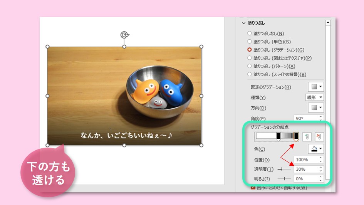Click the add gradient stop button
The image size is (364, 205).
[x=307, y=137]
